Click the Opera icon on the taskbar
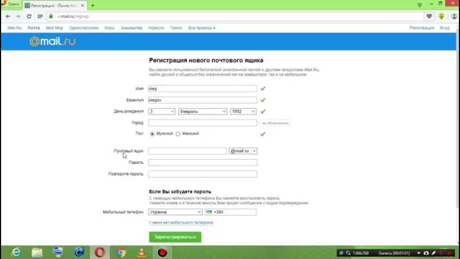This screenshot has width=460, height=259. (100, 253)
